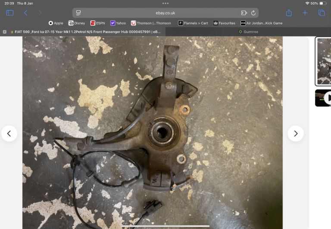The width and height of the screenshot is (331, 229).
Task: Open the Flannels > Cart bookmark
Action: (193, 23)
